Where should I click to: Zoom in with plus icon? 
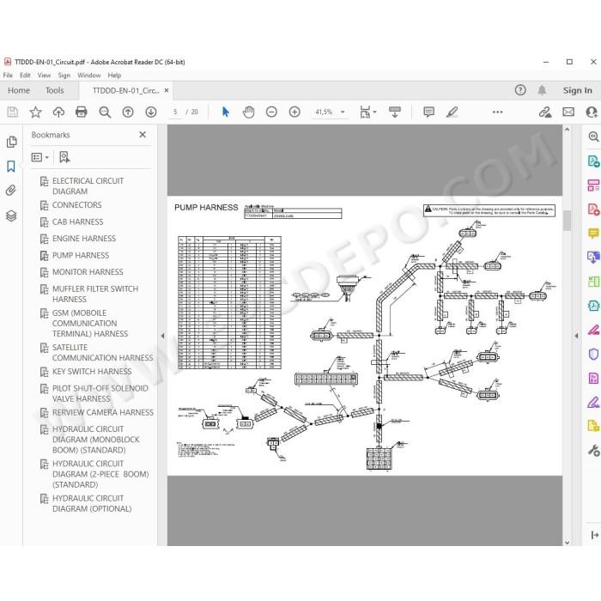tap(294, 112)
